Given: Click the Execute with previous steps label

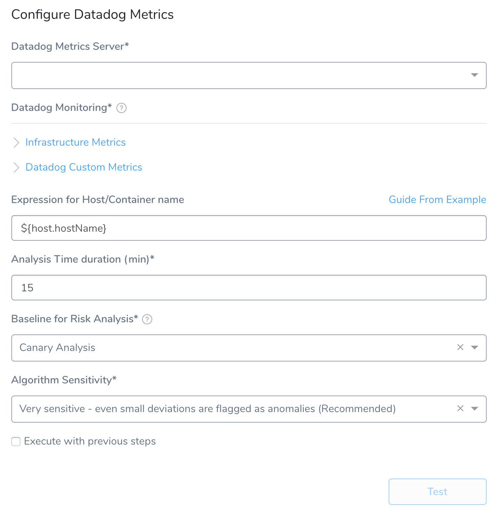Looking at the screenshot, I should (x=90, y=441).
